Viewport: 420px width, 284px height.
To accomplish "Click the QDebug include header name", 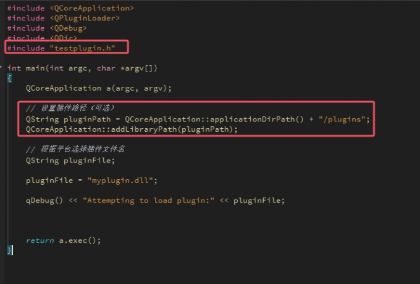I will point(68,28).
